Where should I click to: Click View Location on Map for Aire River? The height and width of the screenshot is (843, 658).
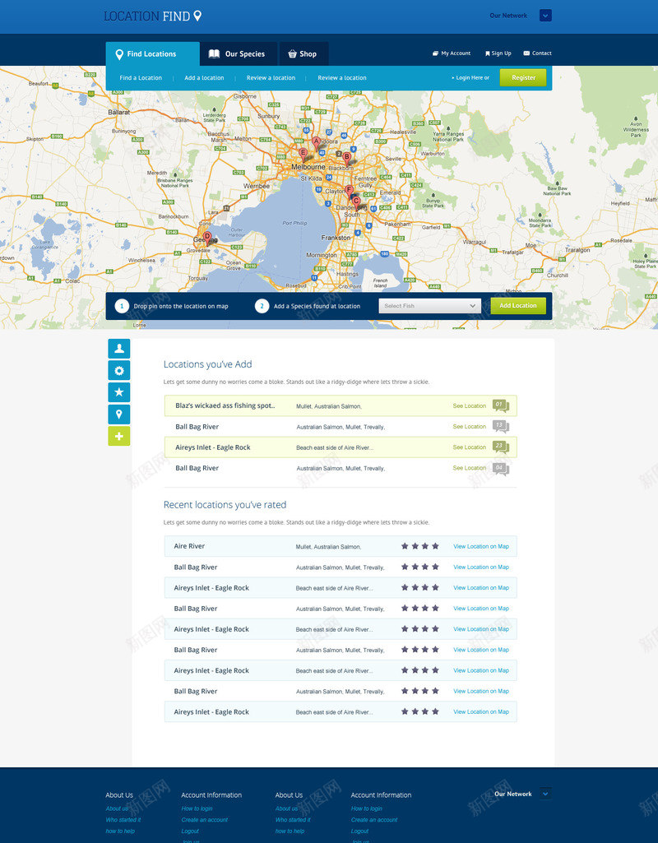tap(480, 546)
